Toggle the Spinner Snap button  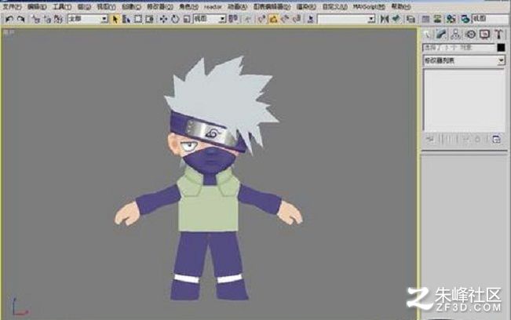[297, 19]
